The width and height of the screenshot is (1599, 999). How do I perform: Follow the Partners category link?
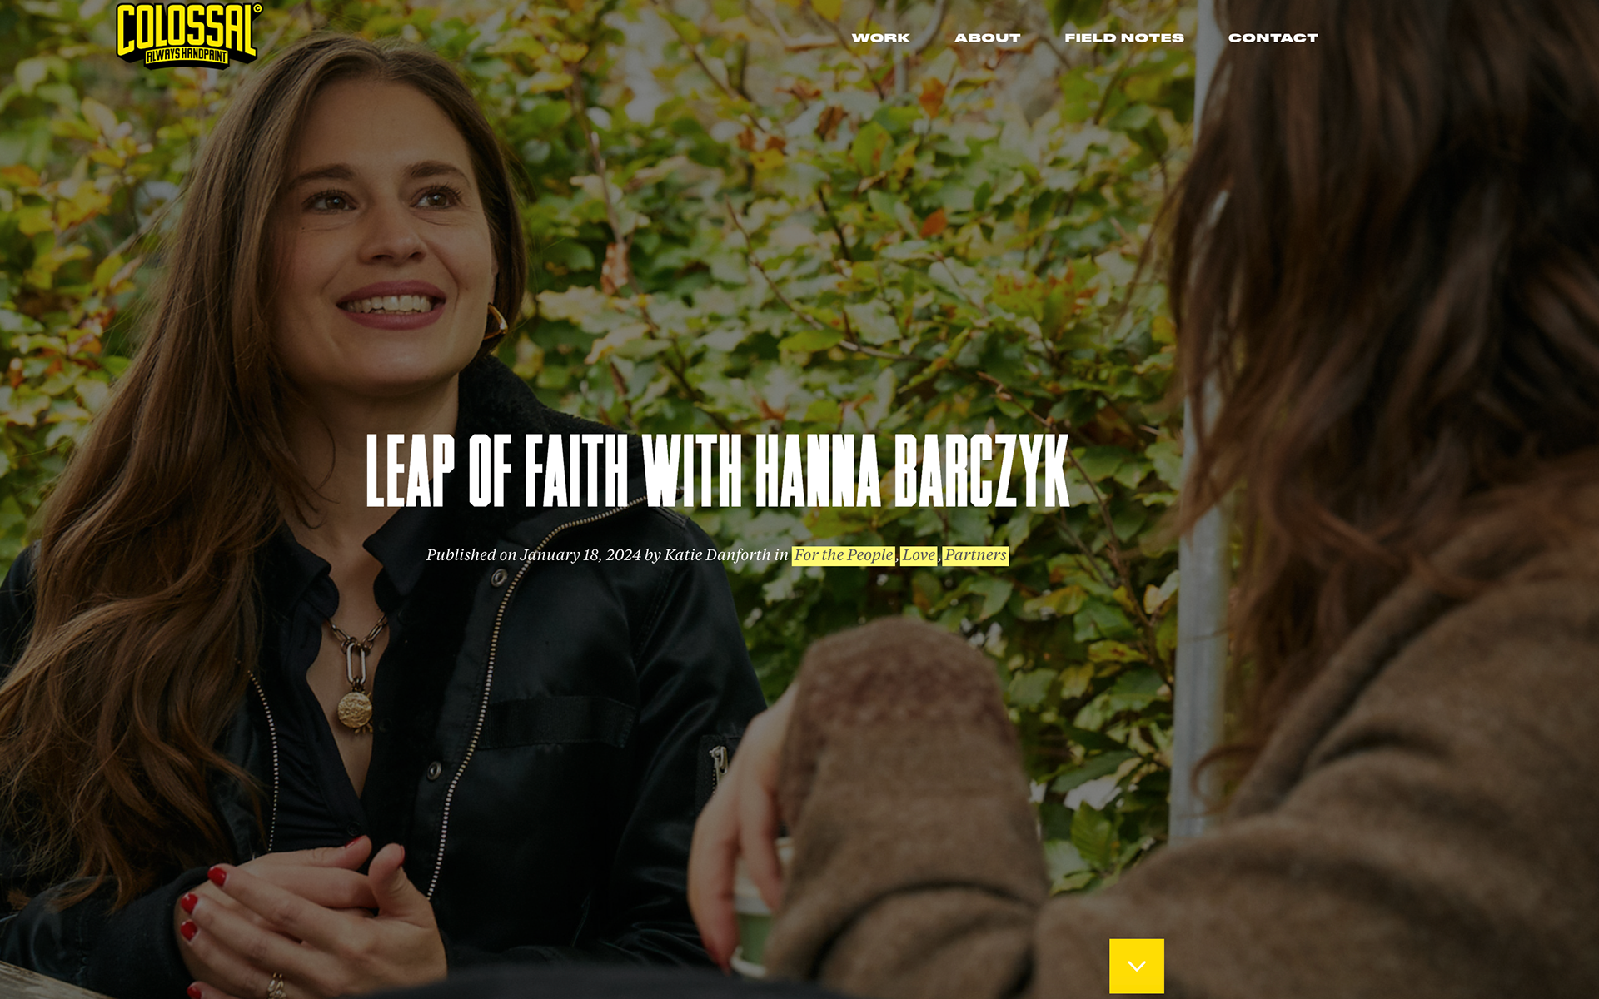pyautogui.click(x=975, y=555)
